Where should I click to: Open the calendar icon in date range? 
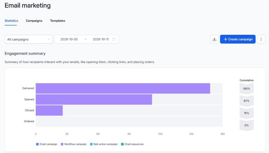[114, 39]
